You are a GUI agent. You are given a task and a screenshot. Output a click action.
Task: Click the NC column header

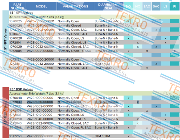pyautogui.click(x=138, y=6)
